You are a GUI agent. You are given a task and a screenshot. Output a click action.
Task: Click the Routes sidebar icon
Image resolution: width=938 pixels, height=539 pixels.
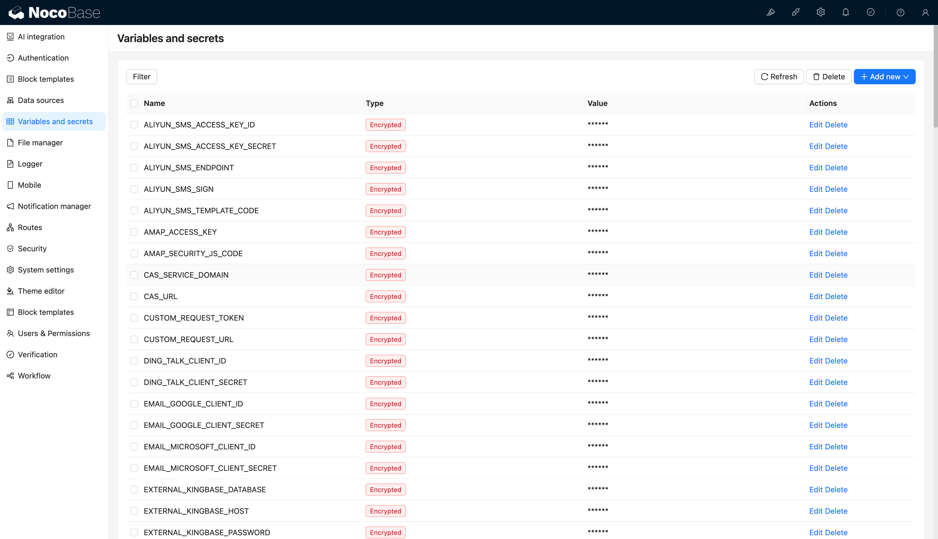point(10,227)
